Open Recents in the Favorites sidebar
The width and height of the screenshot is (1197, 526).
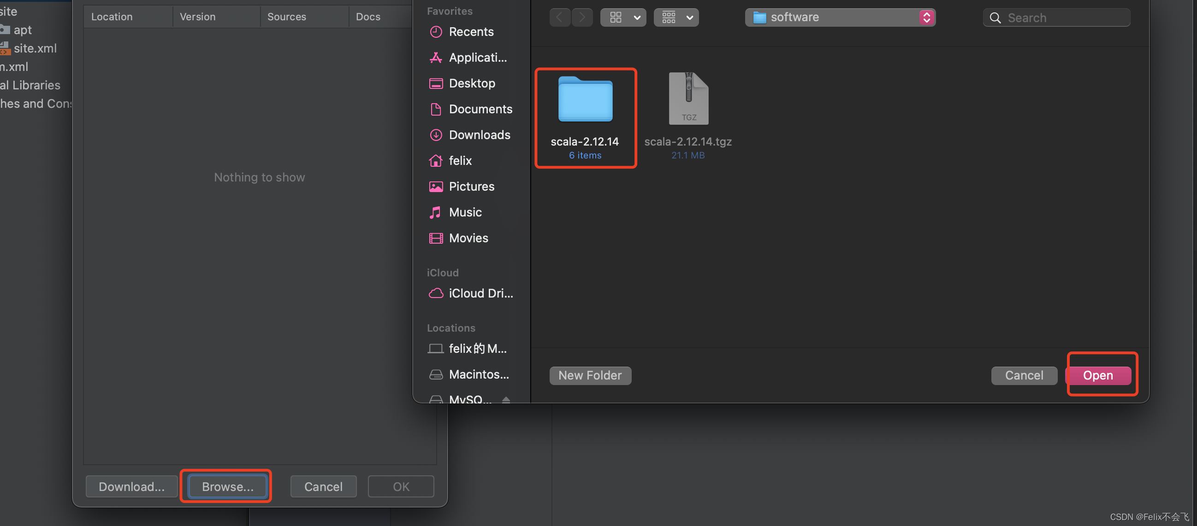coord(471,32)
